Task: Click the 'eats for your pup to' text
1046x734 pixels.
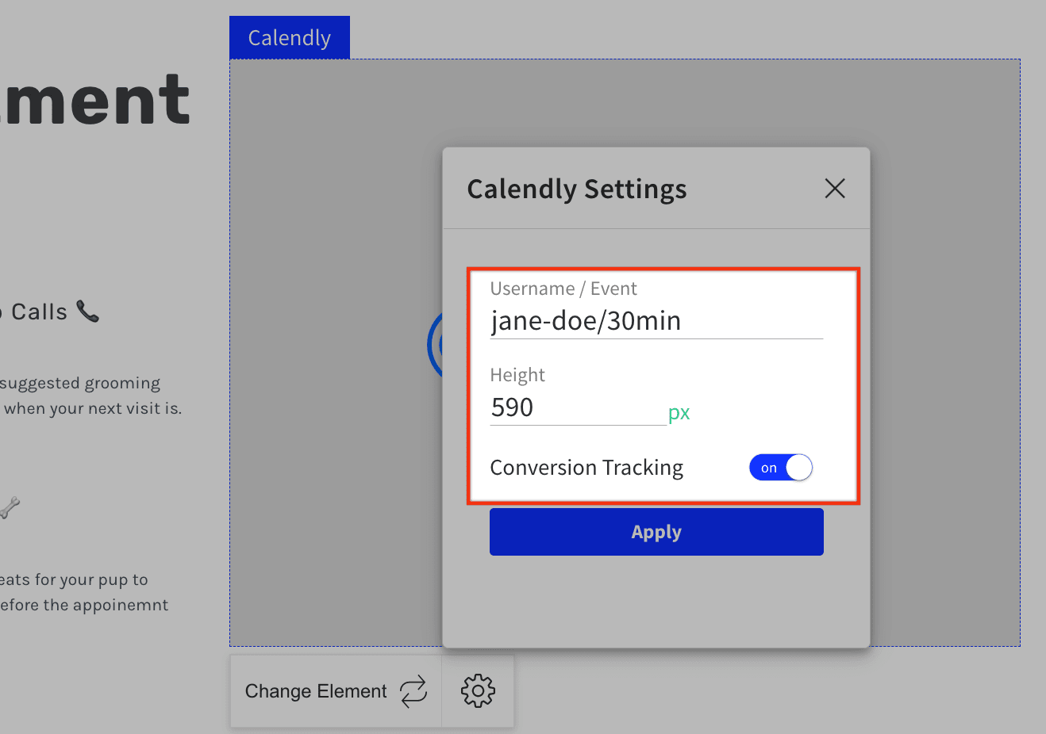Action: pos(74,579)
